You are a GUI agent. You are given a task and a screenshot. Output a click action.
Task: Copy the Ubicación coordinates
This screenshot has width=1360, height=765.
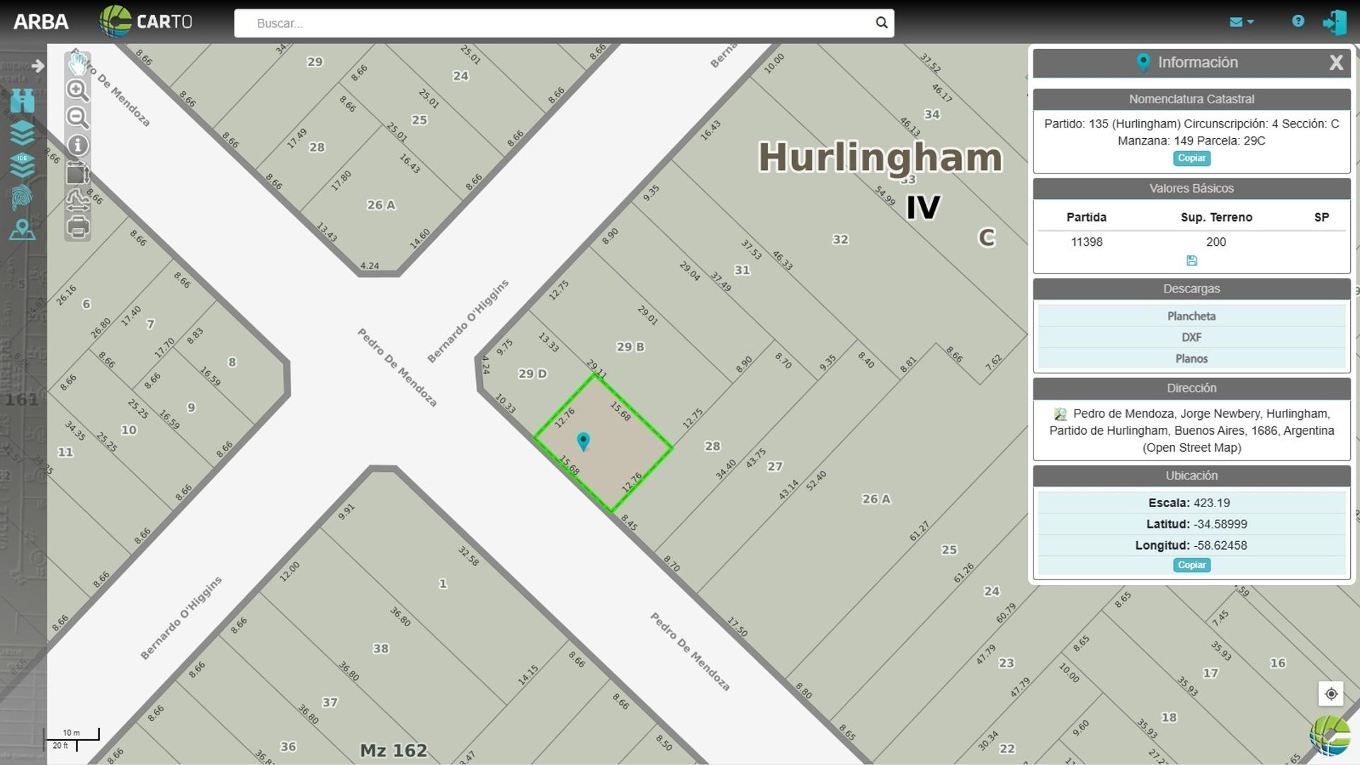[1191, 565]
